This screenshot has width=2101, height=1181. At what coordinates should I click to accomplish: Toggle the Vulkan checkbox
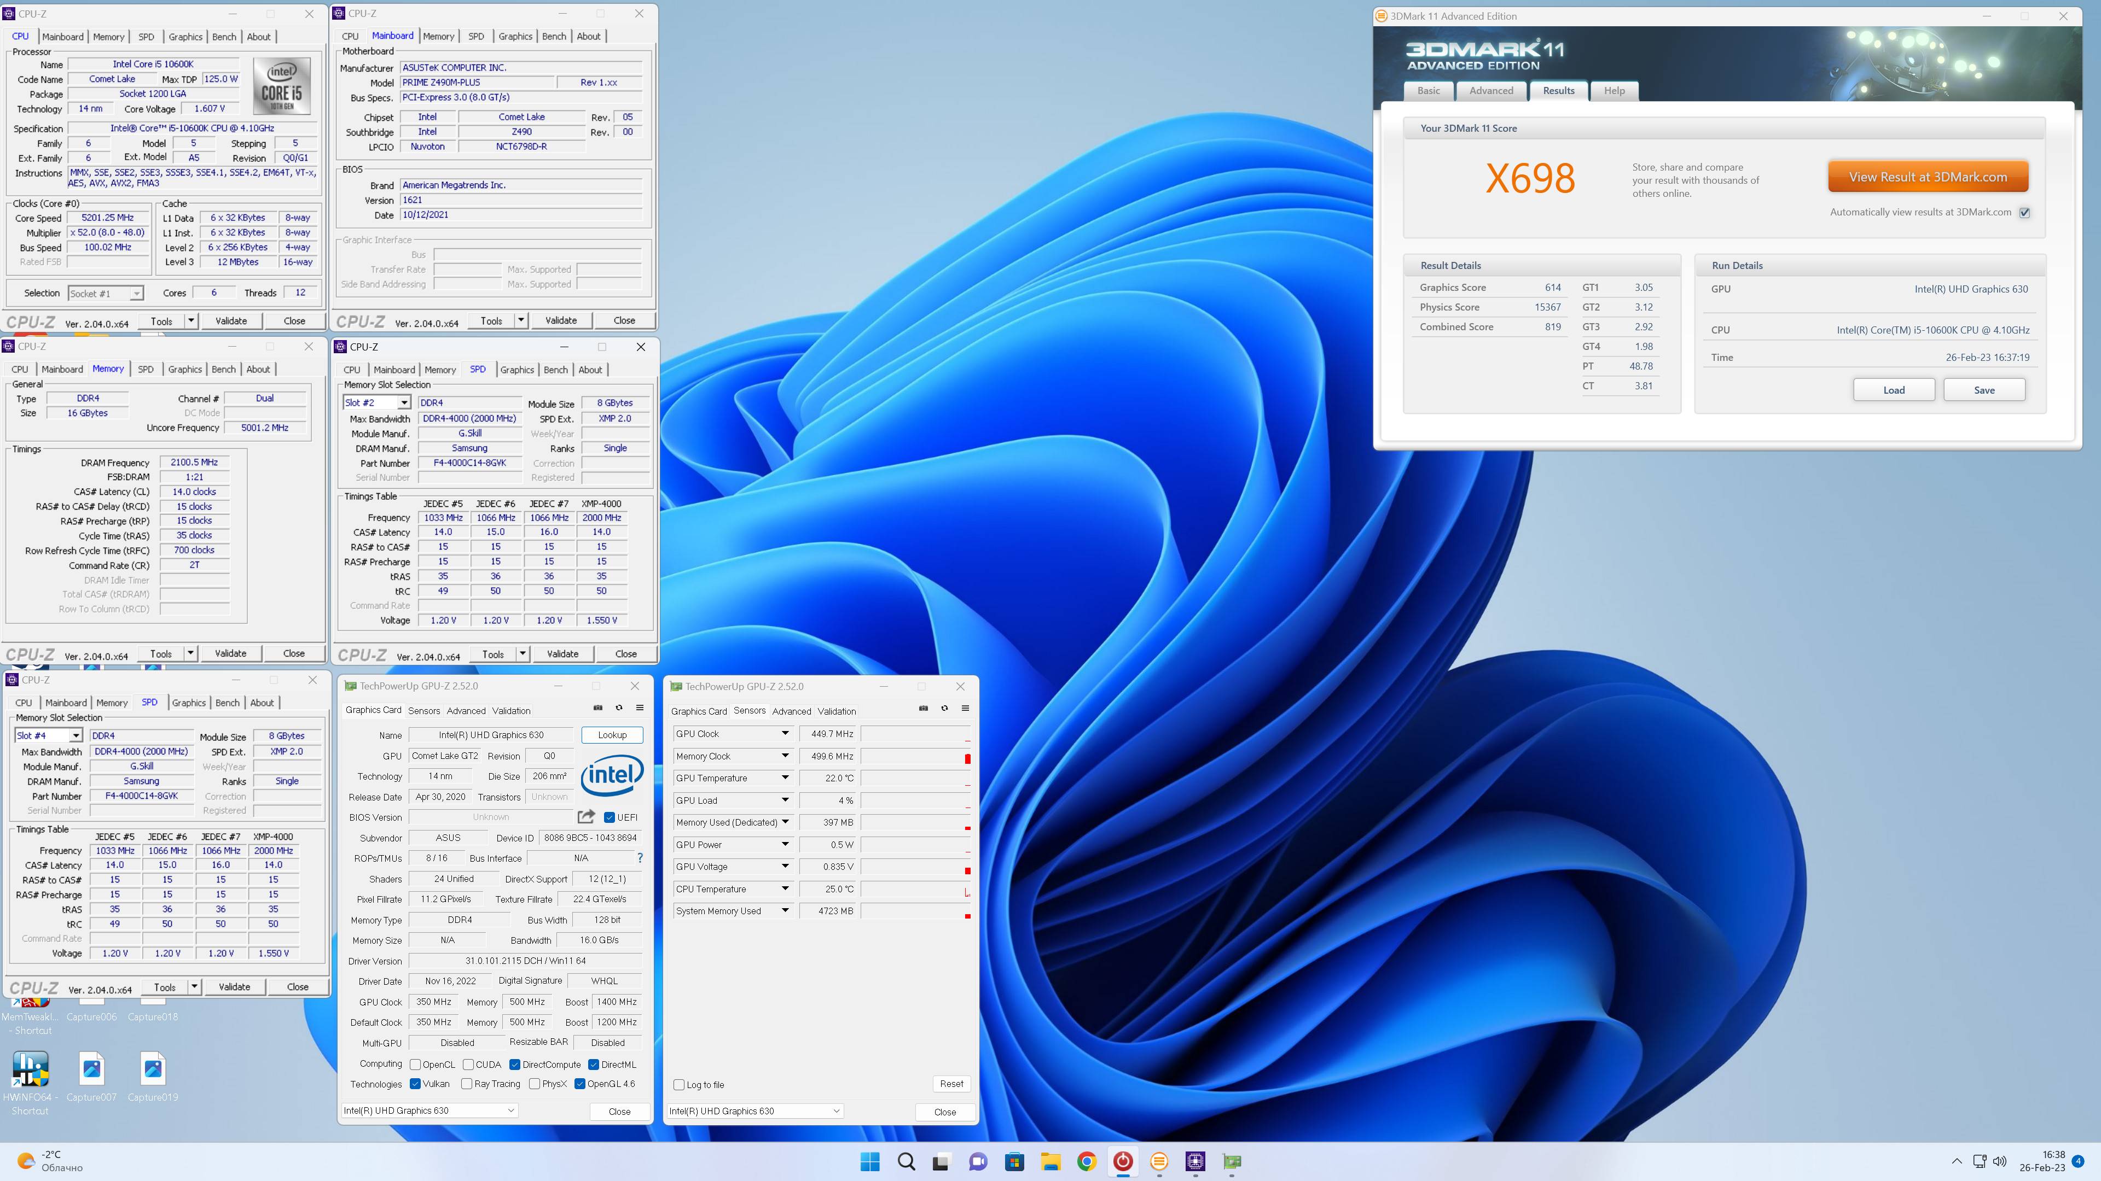[x=415, y=1083]
